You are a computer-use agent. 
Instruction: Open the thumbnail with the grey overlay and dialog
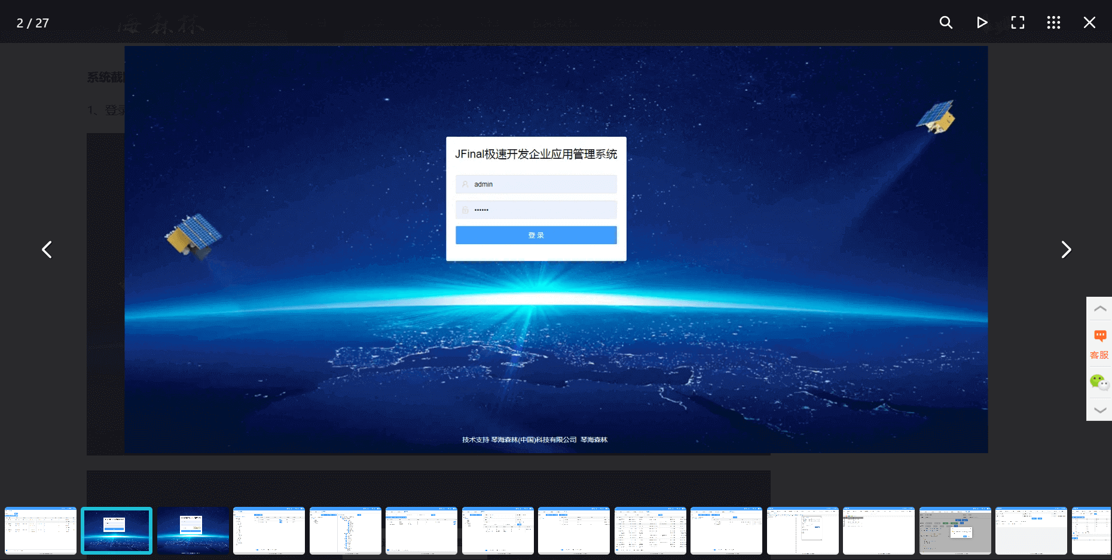[x=955, y=531]
